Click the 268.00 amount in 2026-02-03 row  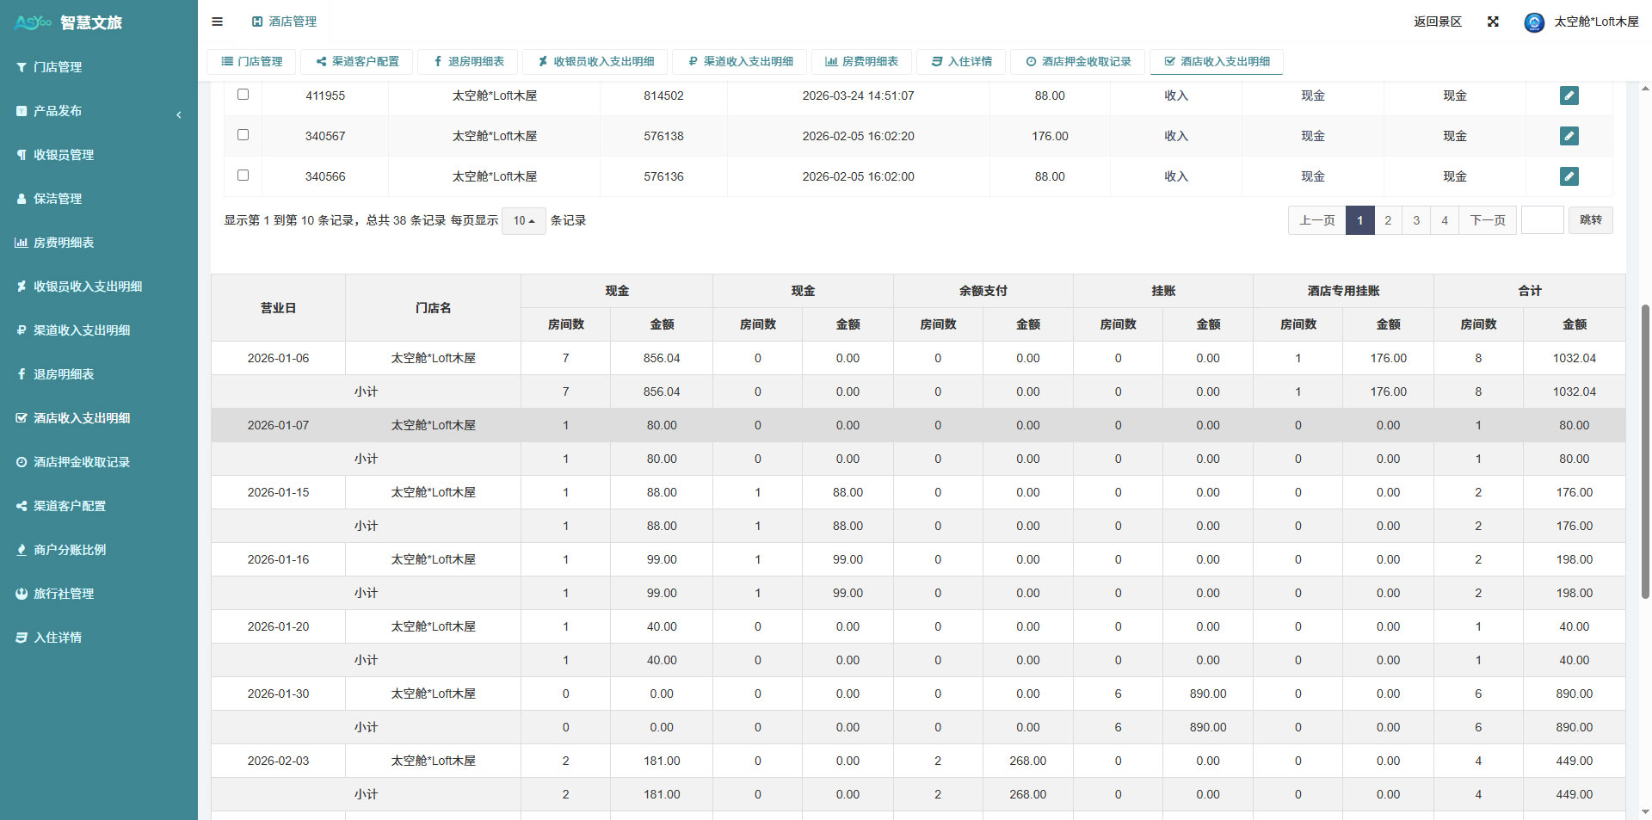[x=1027, y=761]
